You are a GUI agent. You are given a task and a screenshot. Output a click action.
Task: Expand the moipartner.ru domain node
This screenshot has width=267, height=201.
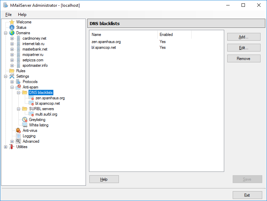pos(12,55)
